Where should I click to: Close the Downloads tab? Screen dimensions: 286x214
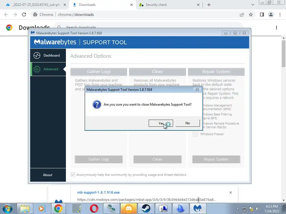[132, 5]
